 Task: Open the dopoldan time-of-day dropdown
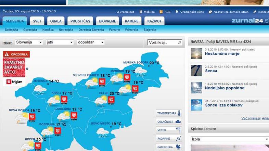[91, 42]
